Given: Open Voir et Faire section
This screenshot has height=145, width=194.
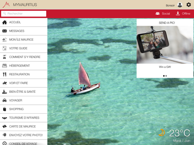Looking at the screenshot, I should coord(24,83).
